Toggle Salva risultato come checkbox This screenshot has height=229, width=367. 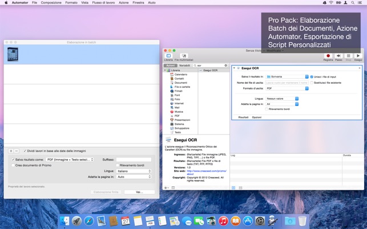pos(13,160)
